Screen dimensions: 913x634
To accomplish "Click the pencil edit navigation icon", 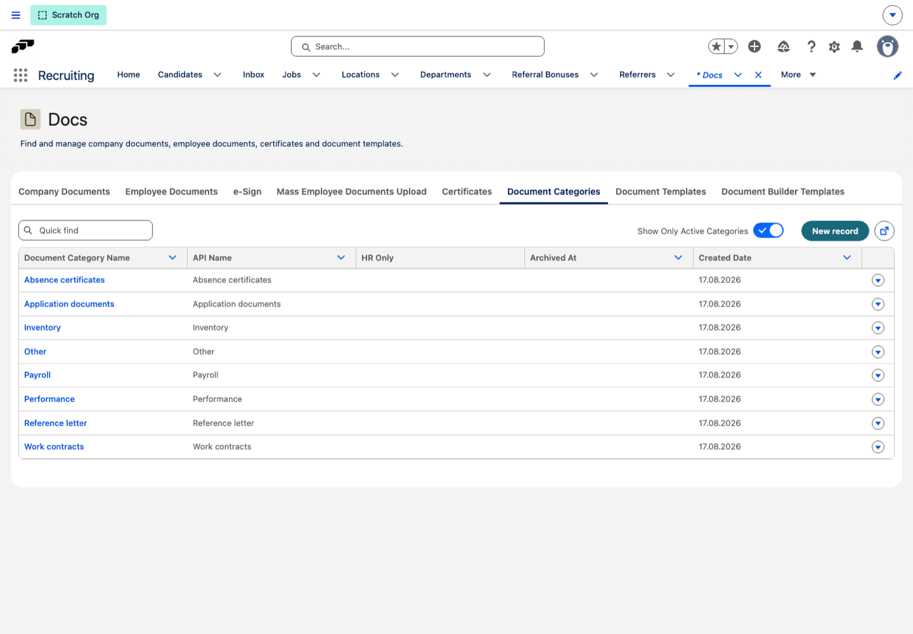I will point(898,76).
